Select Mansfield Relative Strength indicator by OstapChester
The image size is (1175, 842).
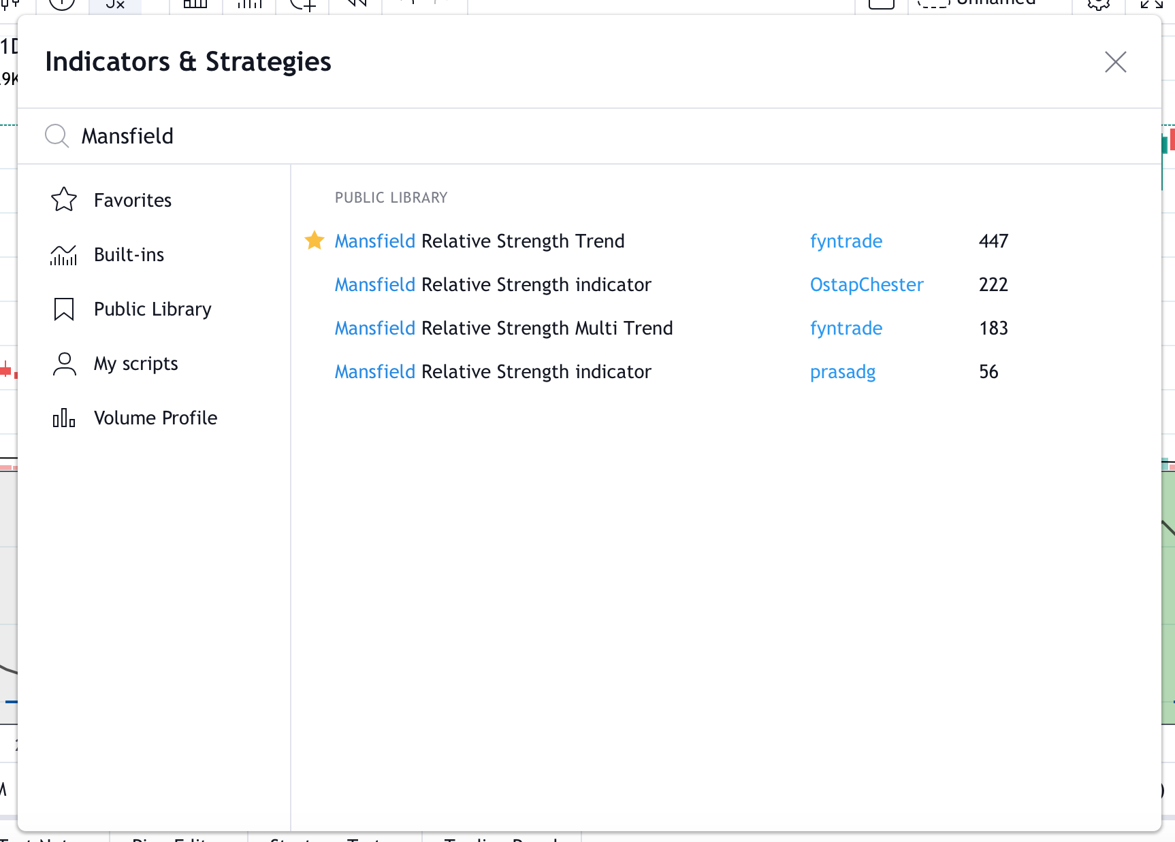(493, 285)
